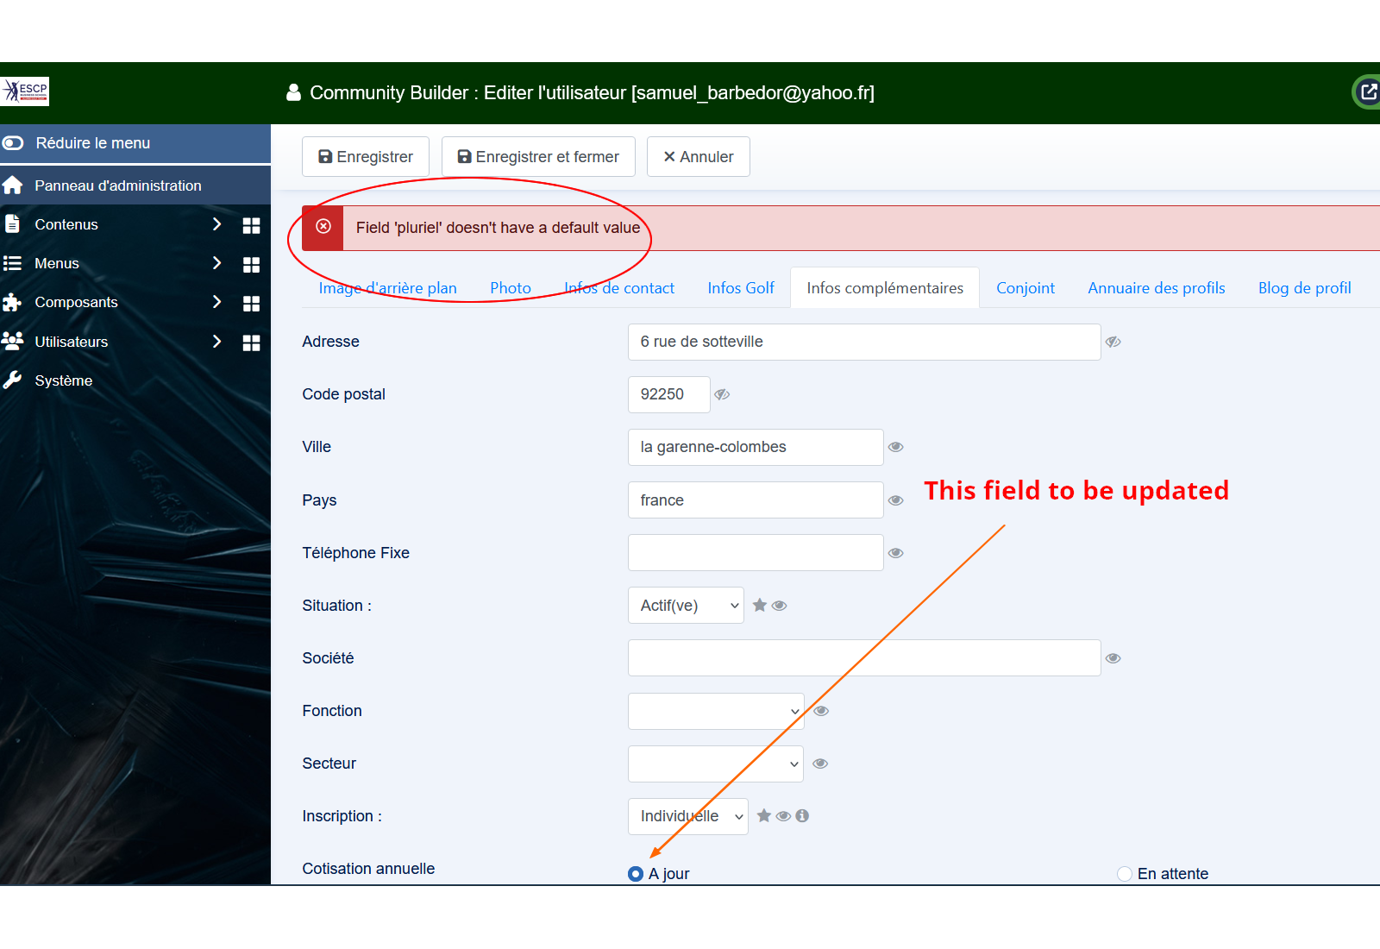Click the Contenus document icon
1380x949 pixels.
click(12, 224)
